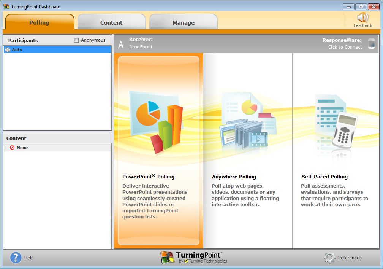383x269 pixels.
Task: Select the Self-Paced Polling title
Action: point(324,177)
